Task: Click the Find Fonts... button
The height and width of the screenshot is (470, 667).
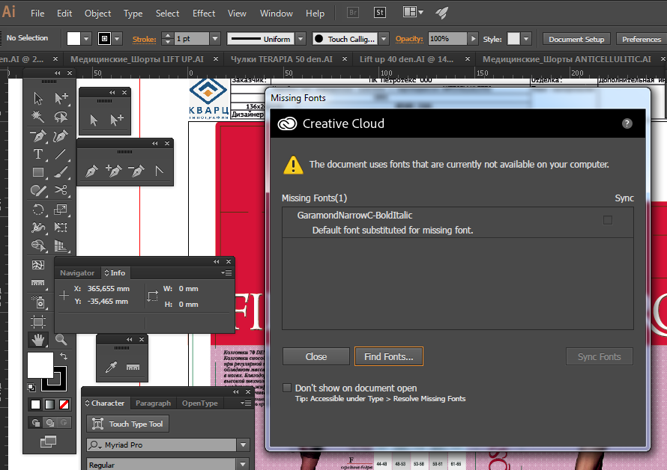Action: click(x=389, y=356)
